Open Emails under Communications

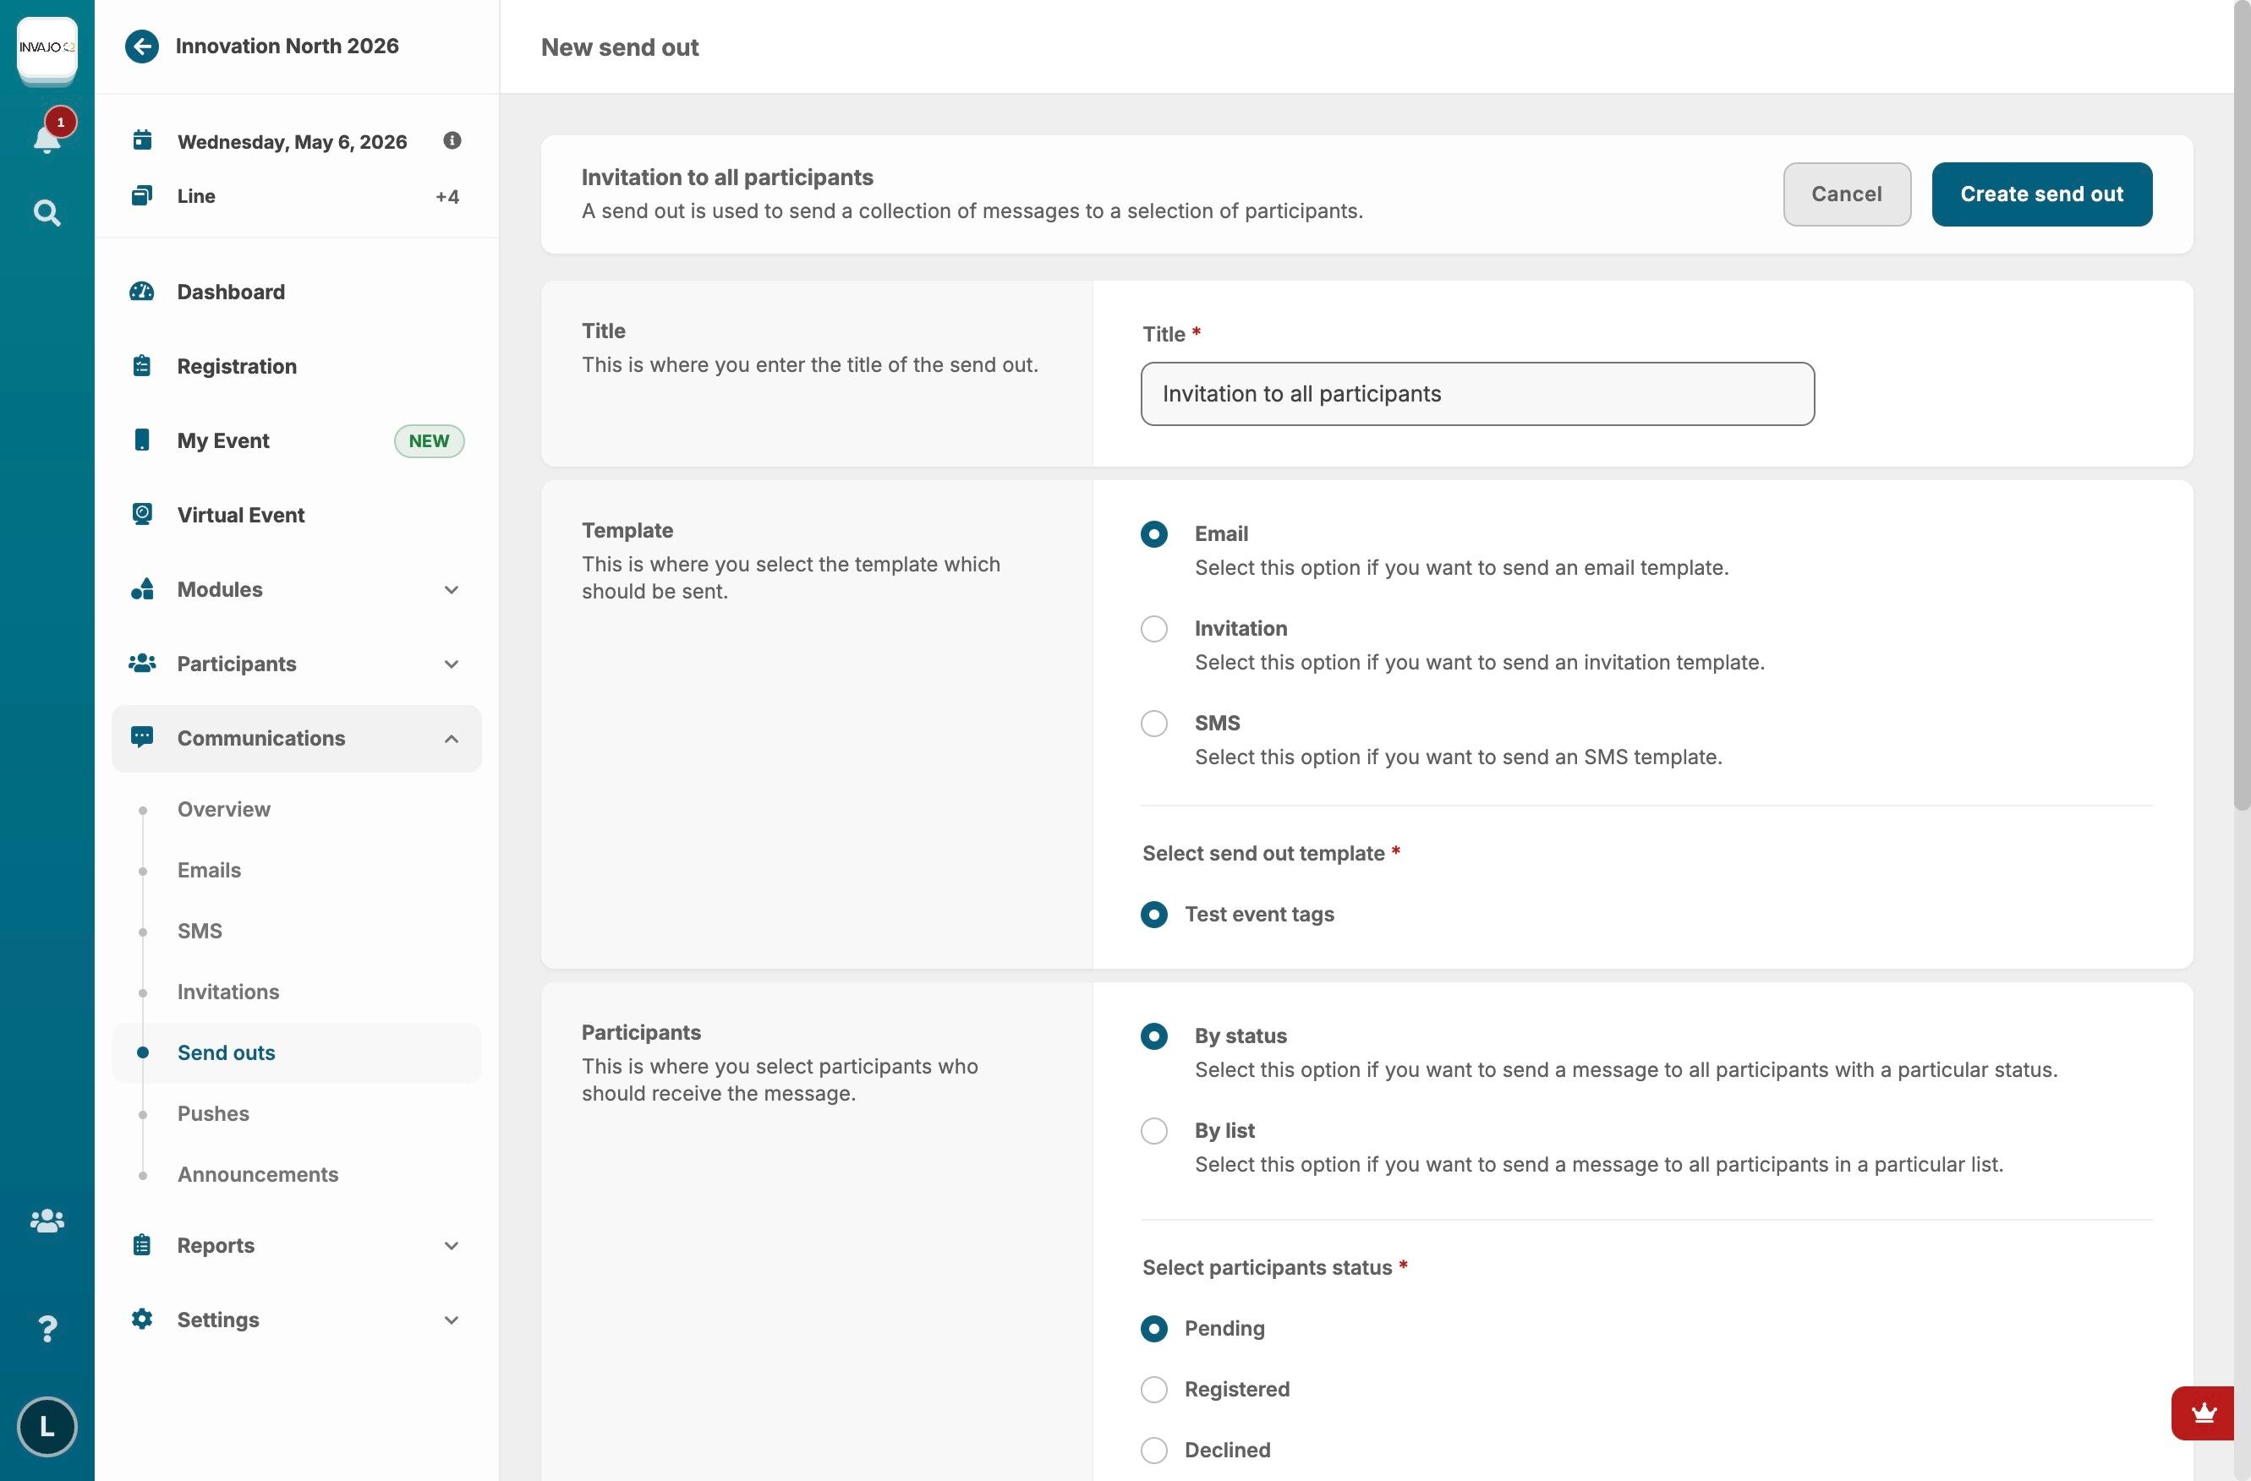point(209,870)
